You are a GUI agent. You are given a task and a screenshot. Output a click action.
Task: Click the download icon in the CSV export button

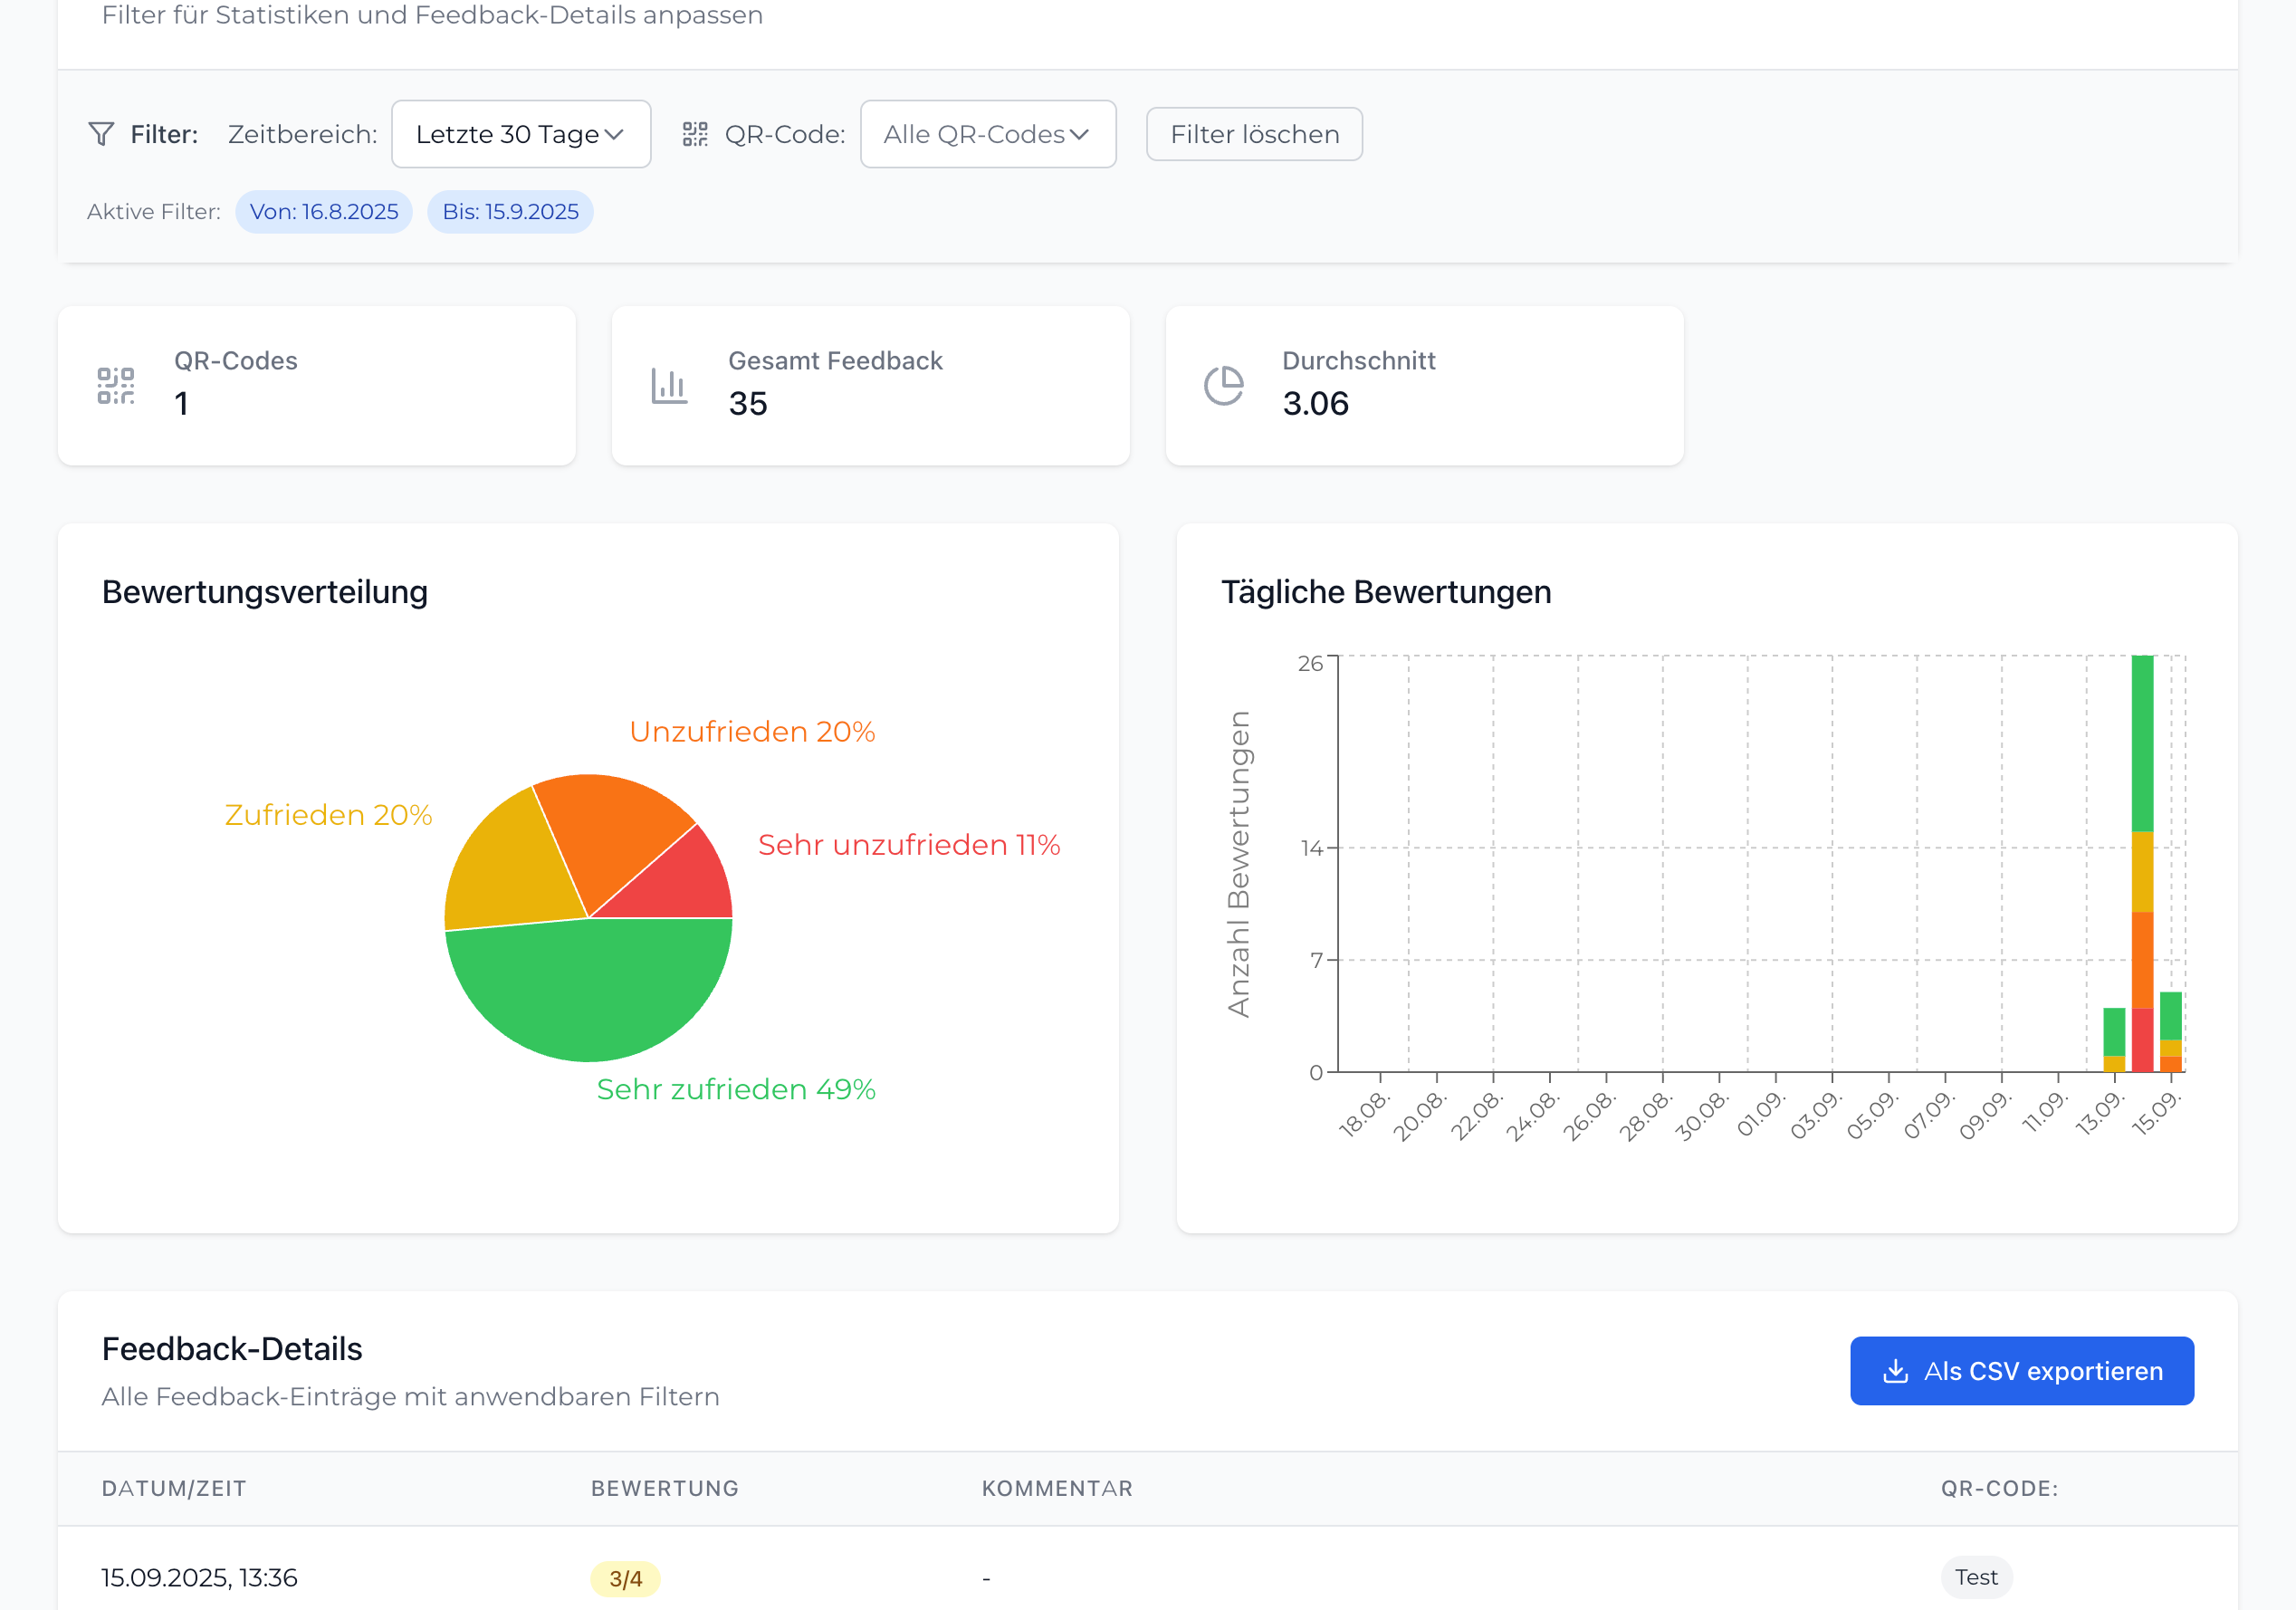point(1895,1371)
